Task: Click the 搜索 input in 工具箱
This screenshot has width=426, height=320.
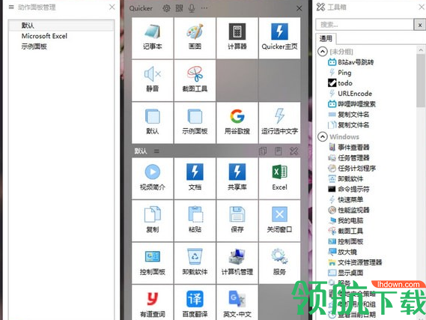Action: tap(365, 25)
